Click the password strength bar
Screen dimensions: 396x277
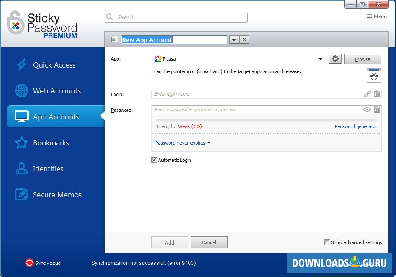click(266, 120)
